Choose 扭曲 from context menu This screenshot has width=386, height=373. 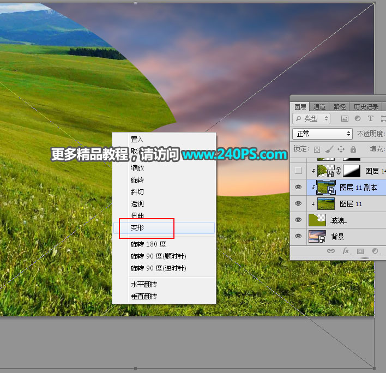coord(164,215)
